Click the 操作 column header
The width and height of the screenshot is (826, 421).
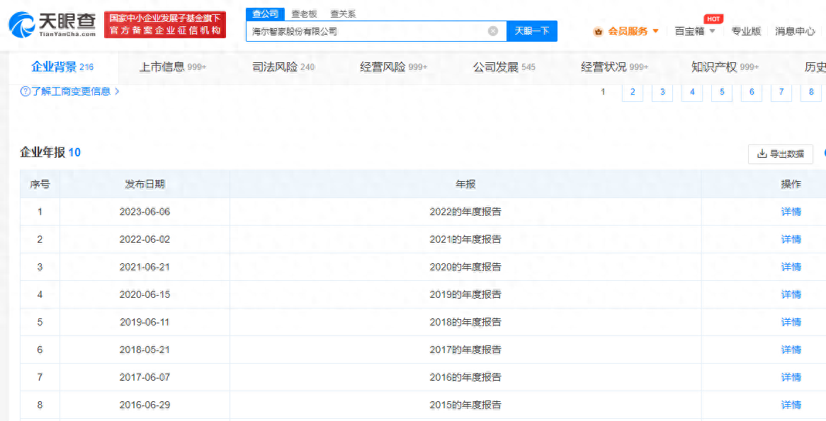tap(791, 184)
